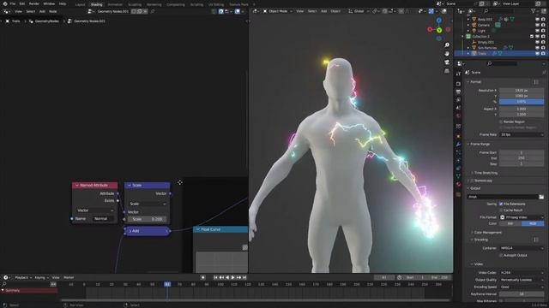Click the timeline editor type icon
Viewport: 549px width, 308px height.
[x=6, y=277]
